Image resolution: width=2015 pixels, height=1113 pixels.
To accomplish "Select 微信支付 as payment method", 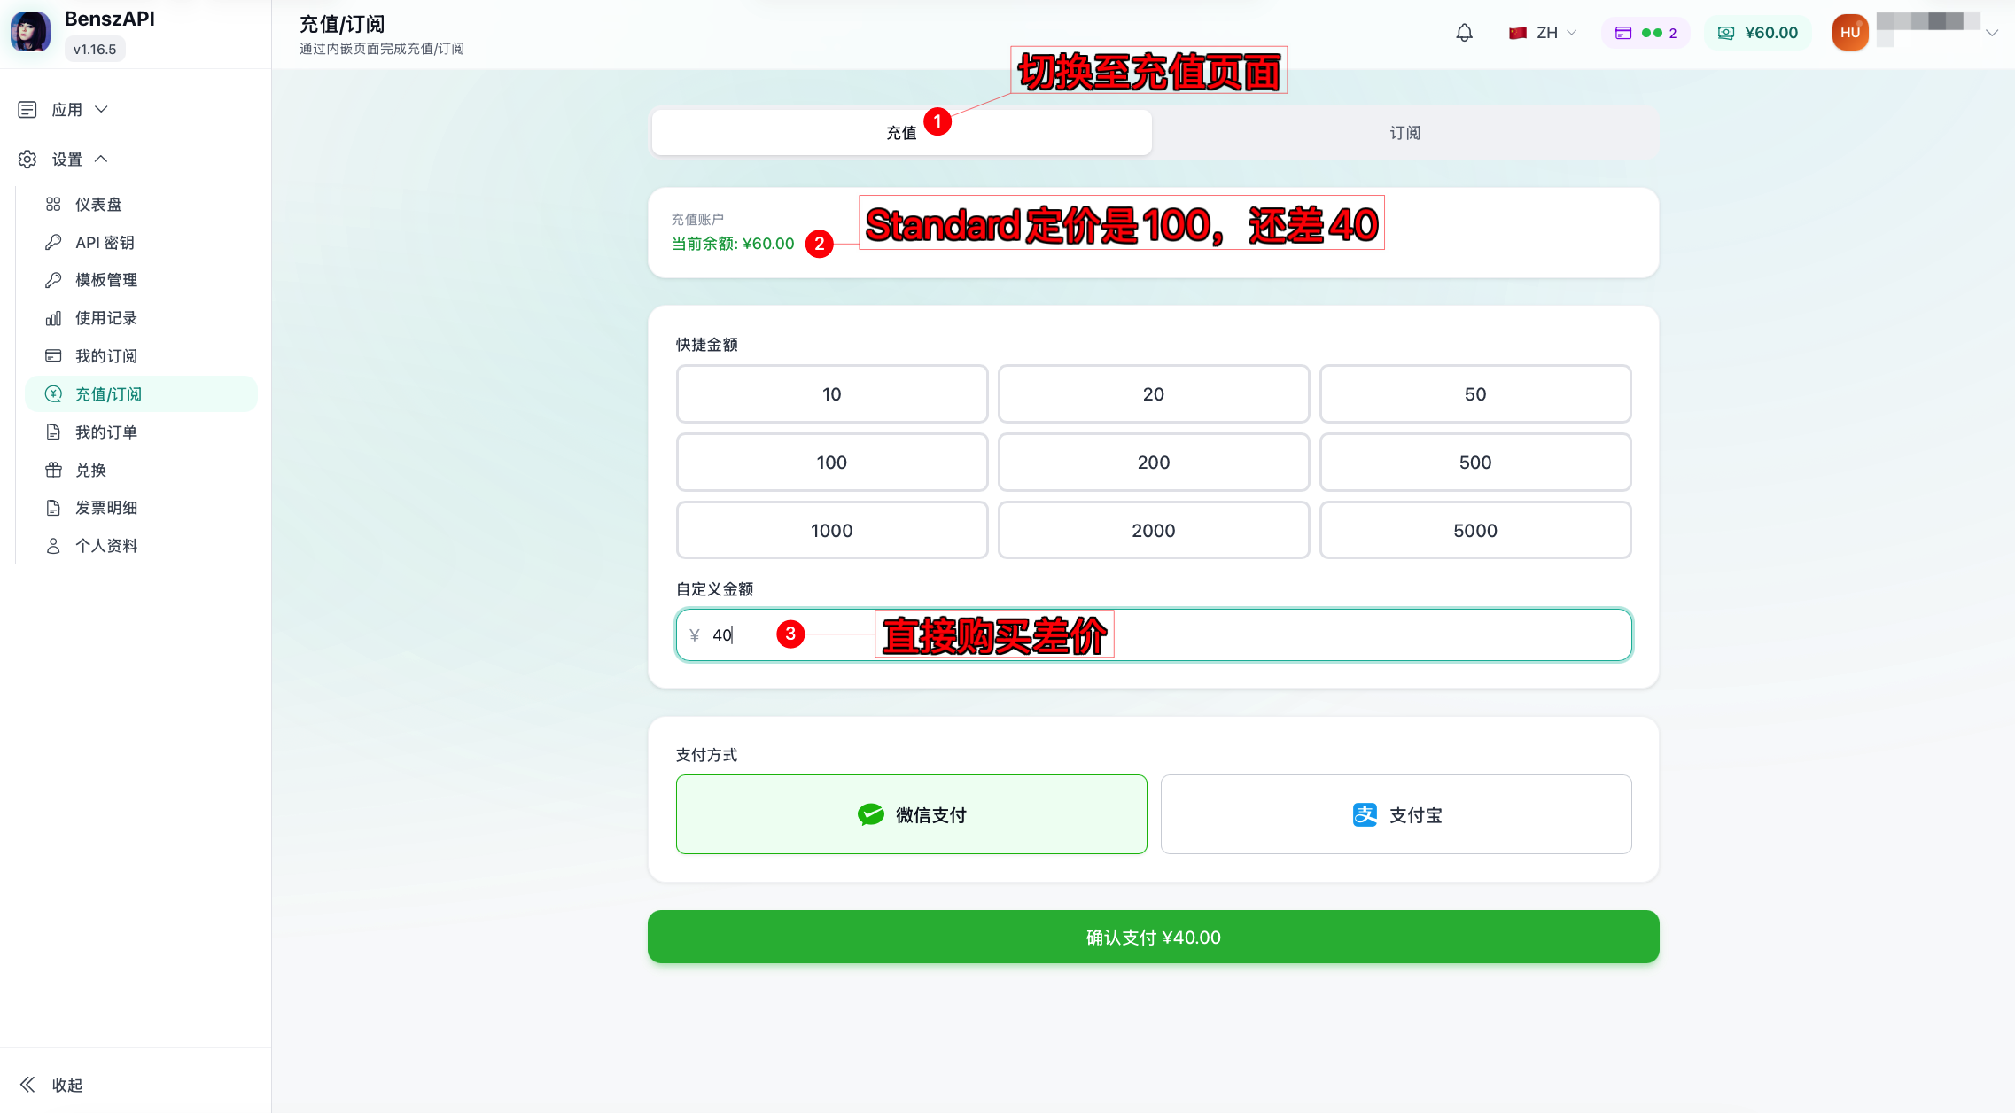I will click(911, 814).
